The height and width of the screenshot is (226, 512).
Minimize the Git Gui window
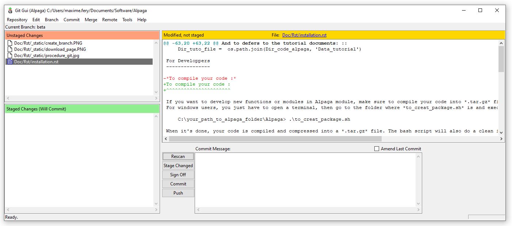[x=463, y=11]
